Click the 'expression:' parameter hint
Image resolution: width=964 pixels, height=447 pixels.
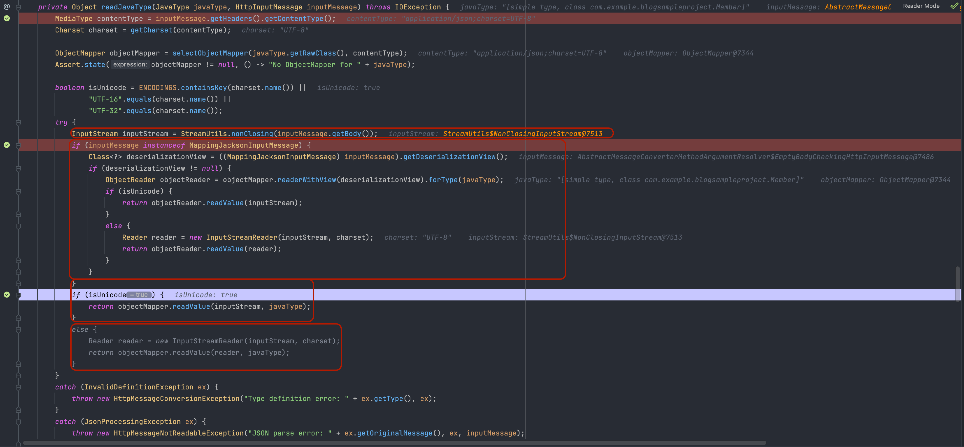click(x=130, y=65)
